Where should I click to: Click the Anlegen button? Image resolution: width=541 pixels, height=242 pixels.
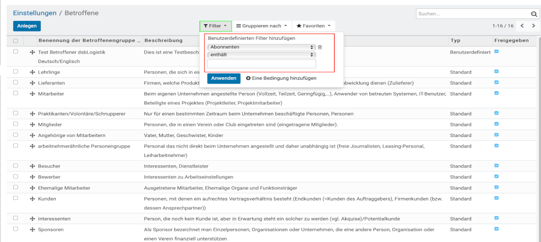(27, 26)
